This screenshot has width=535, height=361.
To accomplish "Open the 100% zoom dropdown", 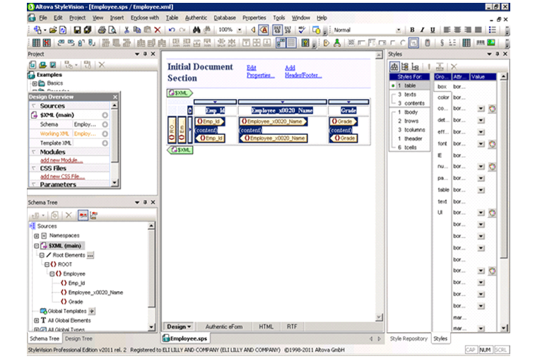I will [239, 30].
